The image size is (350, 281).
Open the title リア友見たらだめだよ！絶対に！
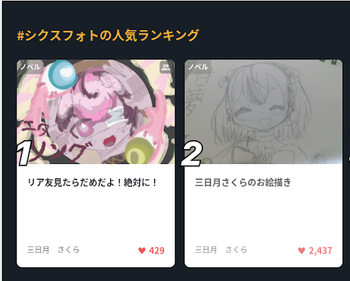click(92, 183)
